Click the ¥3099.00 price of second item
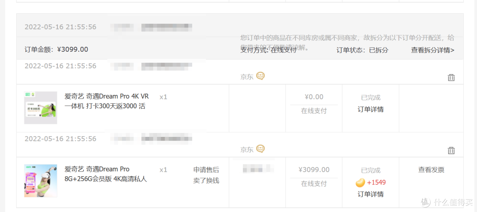This screenshot has height=212, width=477. (x=314, y=170)
